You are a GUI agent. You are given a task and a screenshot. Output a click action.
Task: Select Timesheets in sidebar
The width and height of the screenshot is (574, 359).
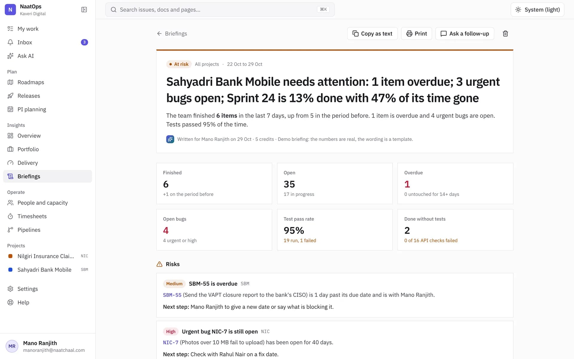48,216
